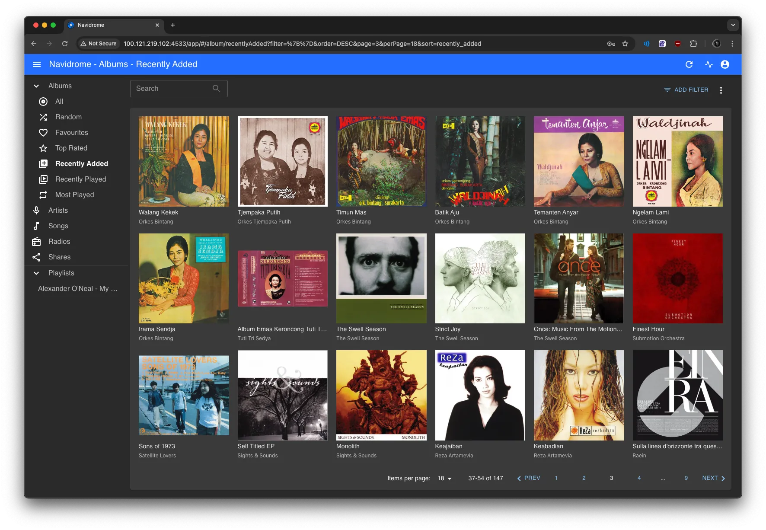Click the Submotion Orchestra artist link
The height and width of the screenshot is (530, 766).
(658, 338)
